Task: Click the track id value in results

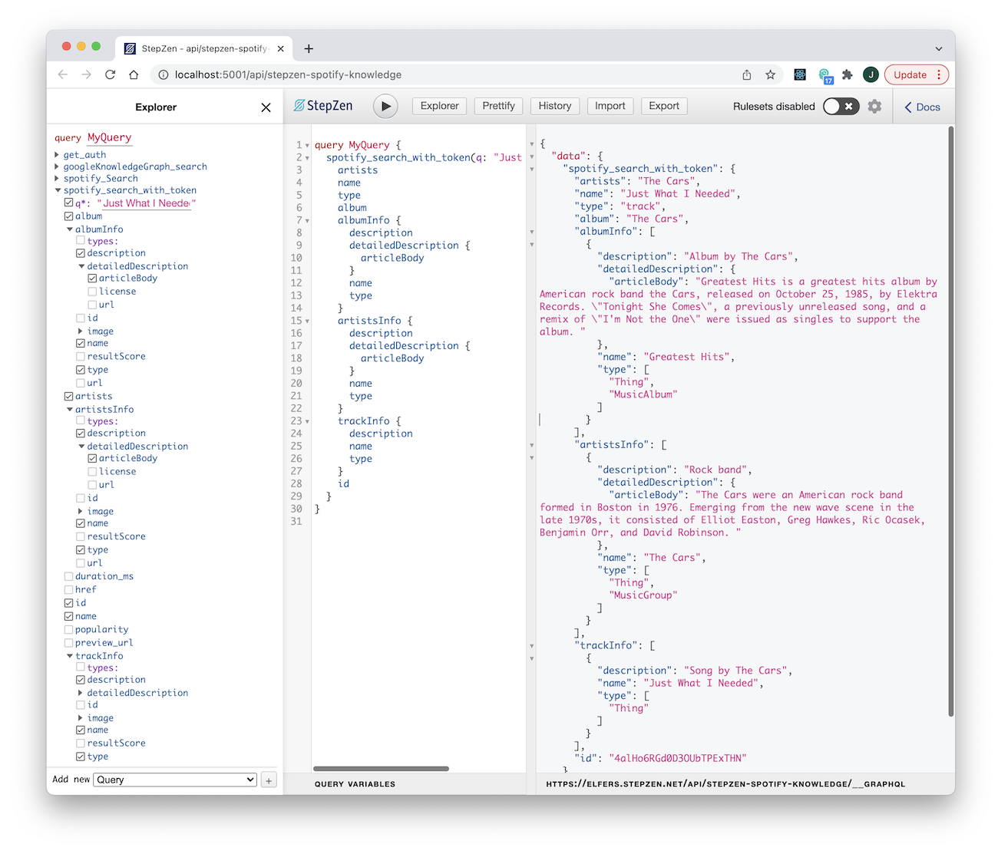Action: pos(677,758)
